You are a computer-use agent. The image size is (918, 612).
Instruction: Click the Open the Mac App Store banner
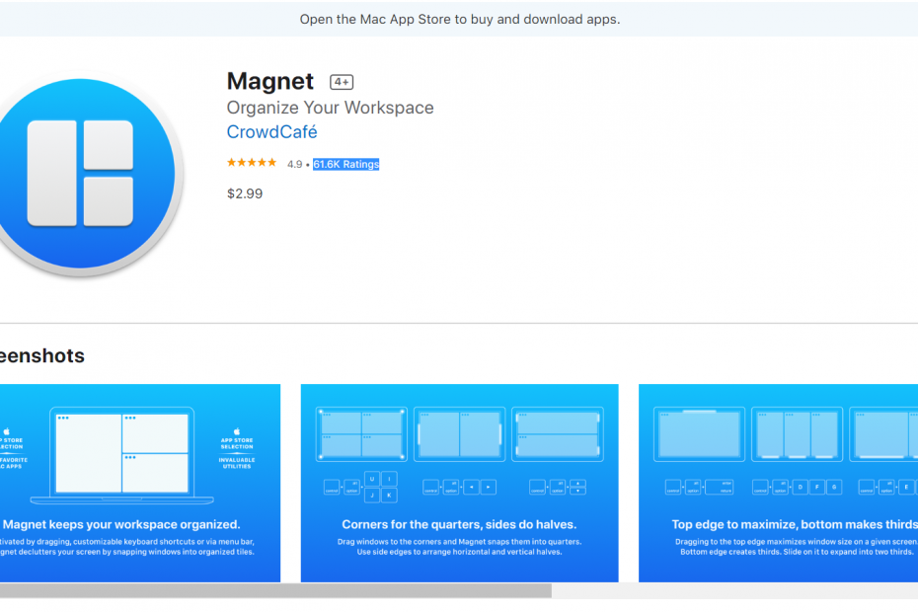[x=459, y=19]
